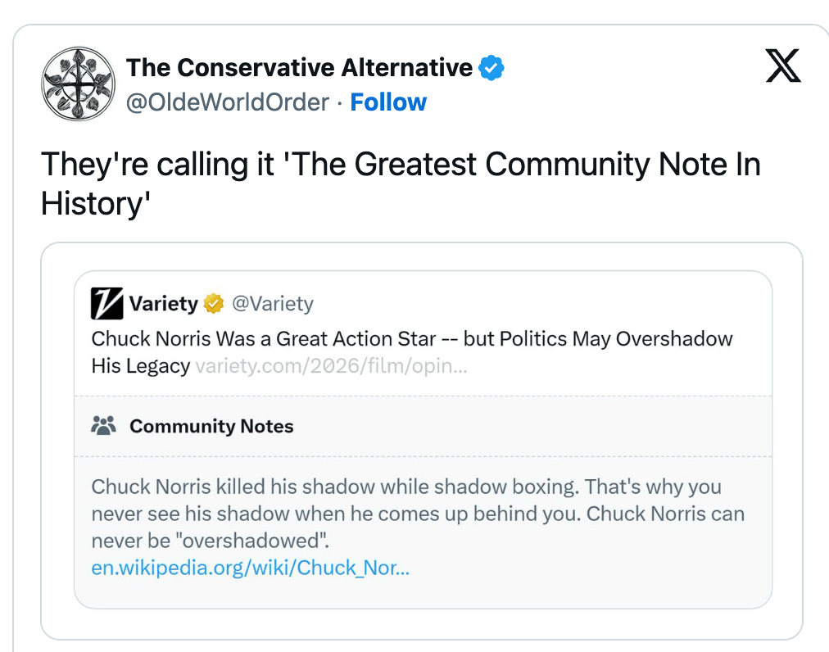This screenshot has height=652, width=829.
Task: Open the @Variety handle
Action: 273,304
